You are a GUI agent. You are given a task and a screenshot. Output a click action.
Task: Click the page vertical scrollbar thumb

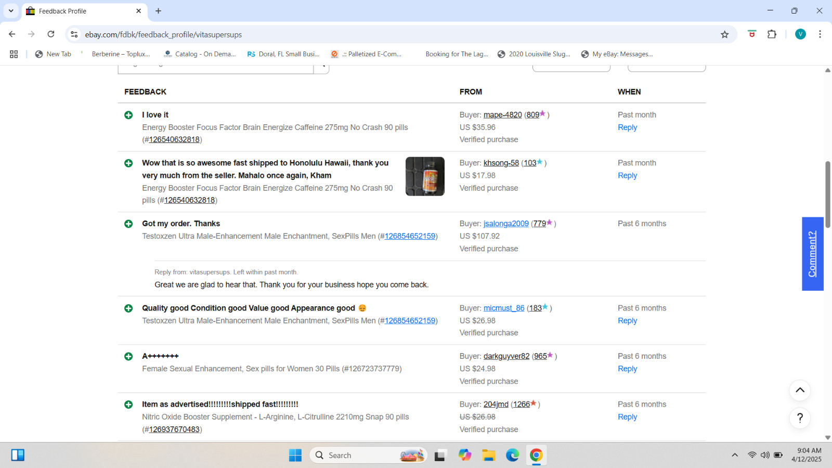click(828, 194)
